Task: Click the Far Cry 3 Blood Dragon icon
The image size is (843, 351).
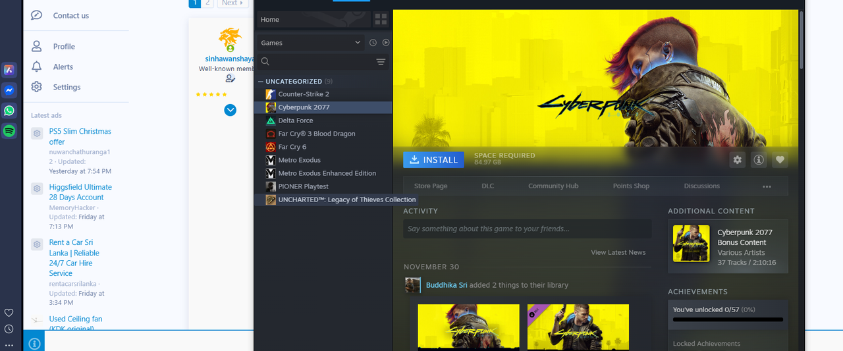Action: 271,134
